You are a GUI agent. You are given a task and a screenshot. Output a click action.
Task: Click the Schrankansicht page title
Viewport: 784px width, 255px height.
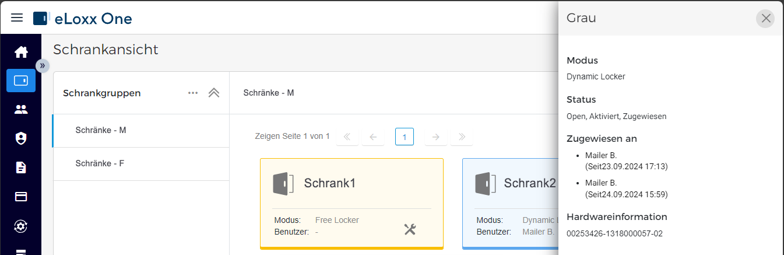click(x=106, y=50)
